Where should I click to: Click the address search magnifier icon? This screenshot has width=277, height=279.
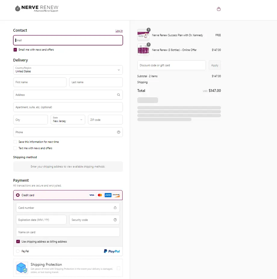click(118, 95)
